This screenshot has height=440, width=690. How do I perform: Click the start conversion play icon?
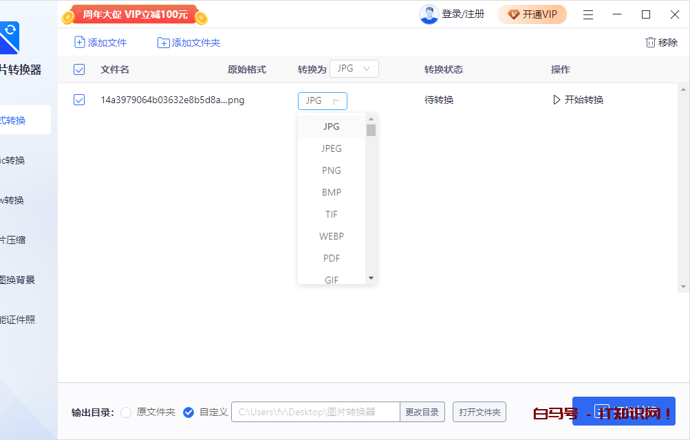pos(557,100)
